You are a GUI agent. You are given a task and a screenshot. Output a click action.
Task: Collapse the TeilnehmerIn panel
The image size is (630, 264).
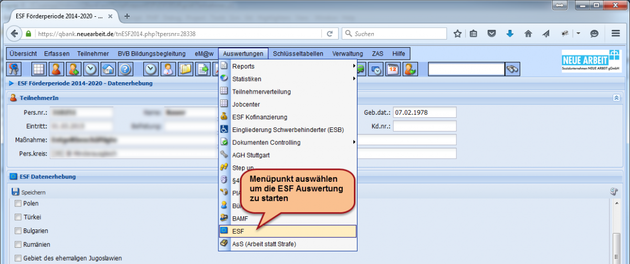[x=616, y=98]
